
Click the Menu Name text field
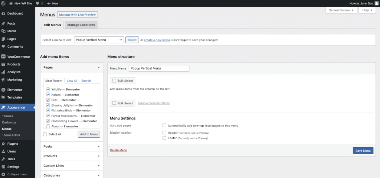[159, 68]
